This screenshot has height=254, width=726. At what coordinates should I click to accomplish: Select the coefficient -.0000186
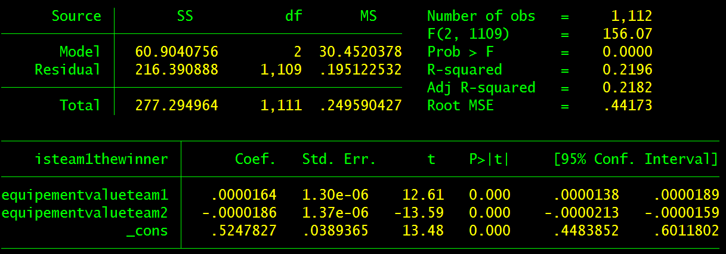[x=239, y=212]
